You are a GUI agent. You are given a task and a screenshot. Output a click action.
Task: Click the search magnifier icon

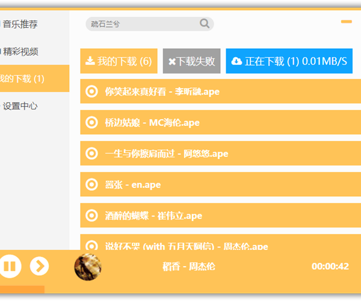coord(205,24)
